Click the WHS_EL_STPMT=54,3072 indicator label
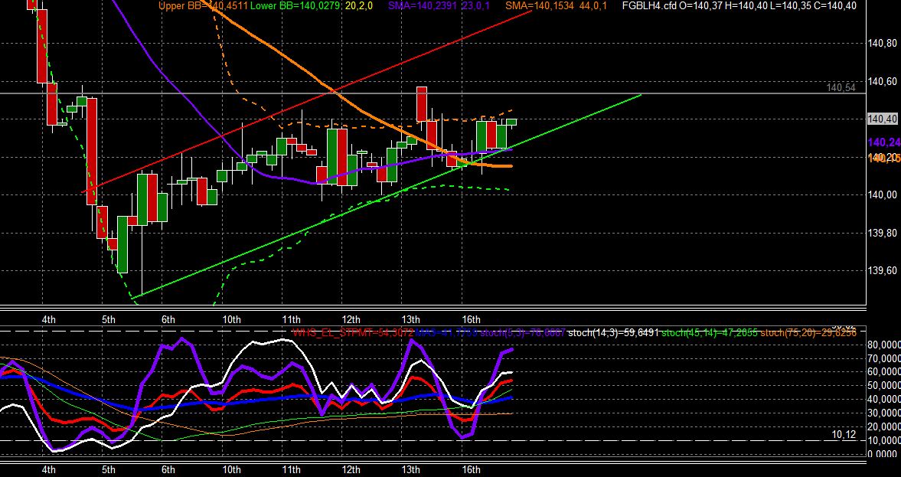This screenshot has height=477, width=901. [x=353, y=332]
